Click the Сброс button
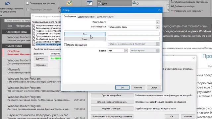 pos(154,87)
